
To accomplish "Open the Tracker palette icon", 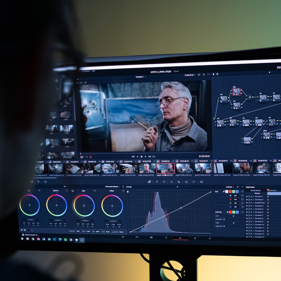I will tap(171, 182).
